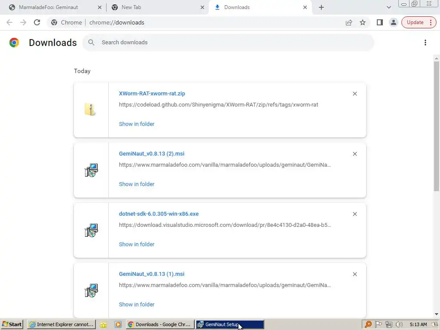Open dotnet-sdk-6.0.305-win-x86.exe file link
The width and height of the screenshot is (440, 330).
click(159, 214)
